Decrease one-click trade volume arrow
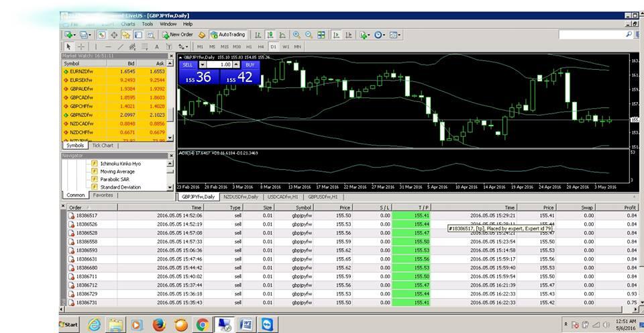Screen dimensions: 644x333 203,64
